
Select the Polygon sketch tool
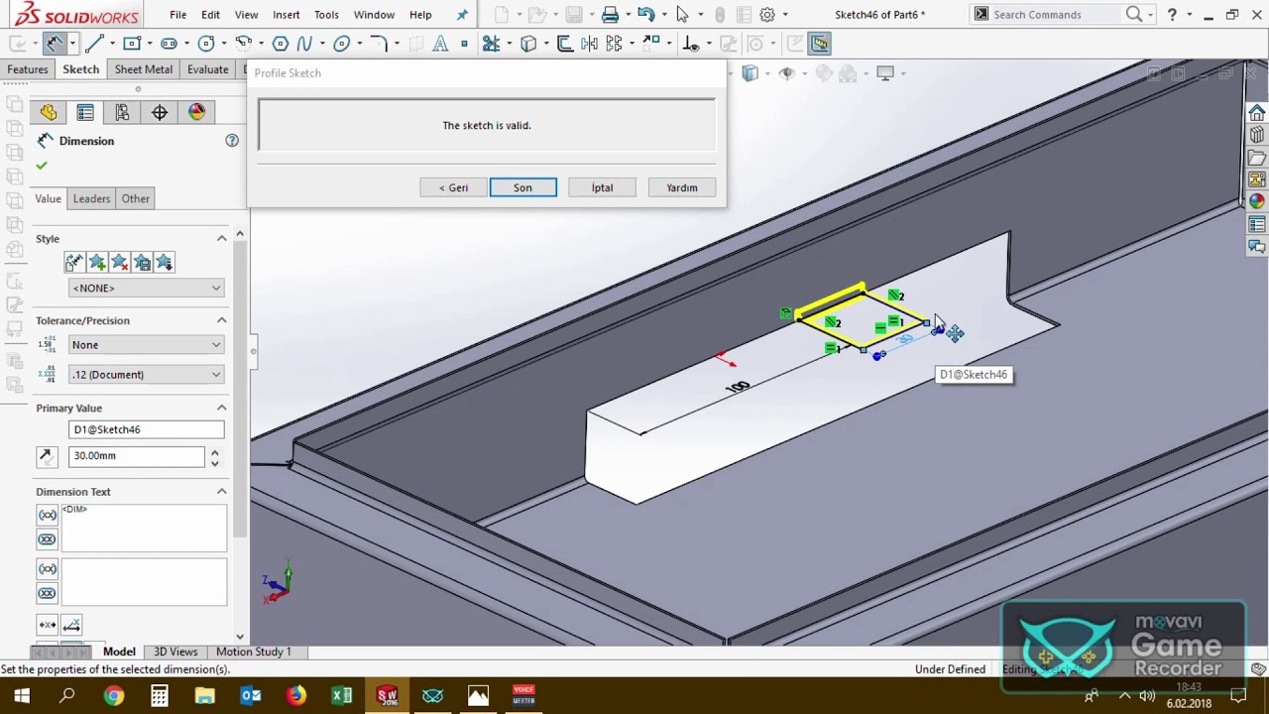pyautogui.click(x=281, y=44)
